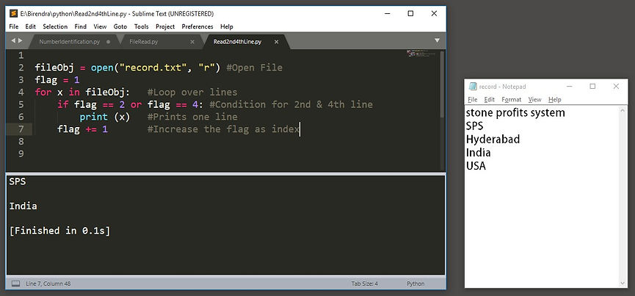635x296 pixels.
Task: Go to previous tab with left arrow
Action: click(13, 40)
